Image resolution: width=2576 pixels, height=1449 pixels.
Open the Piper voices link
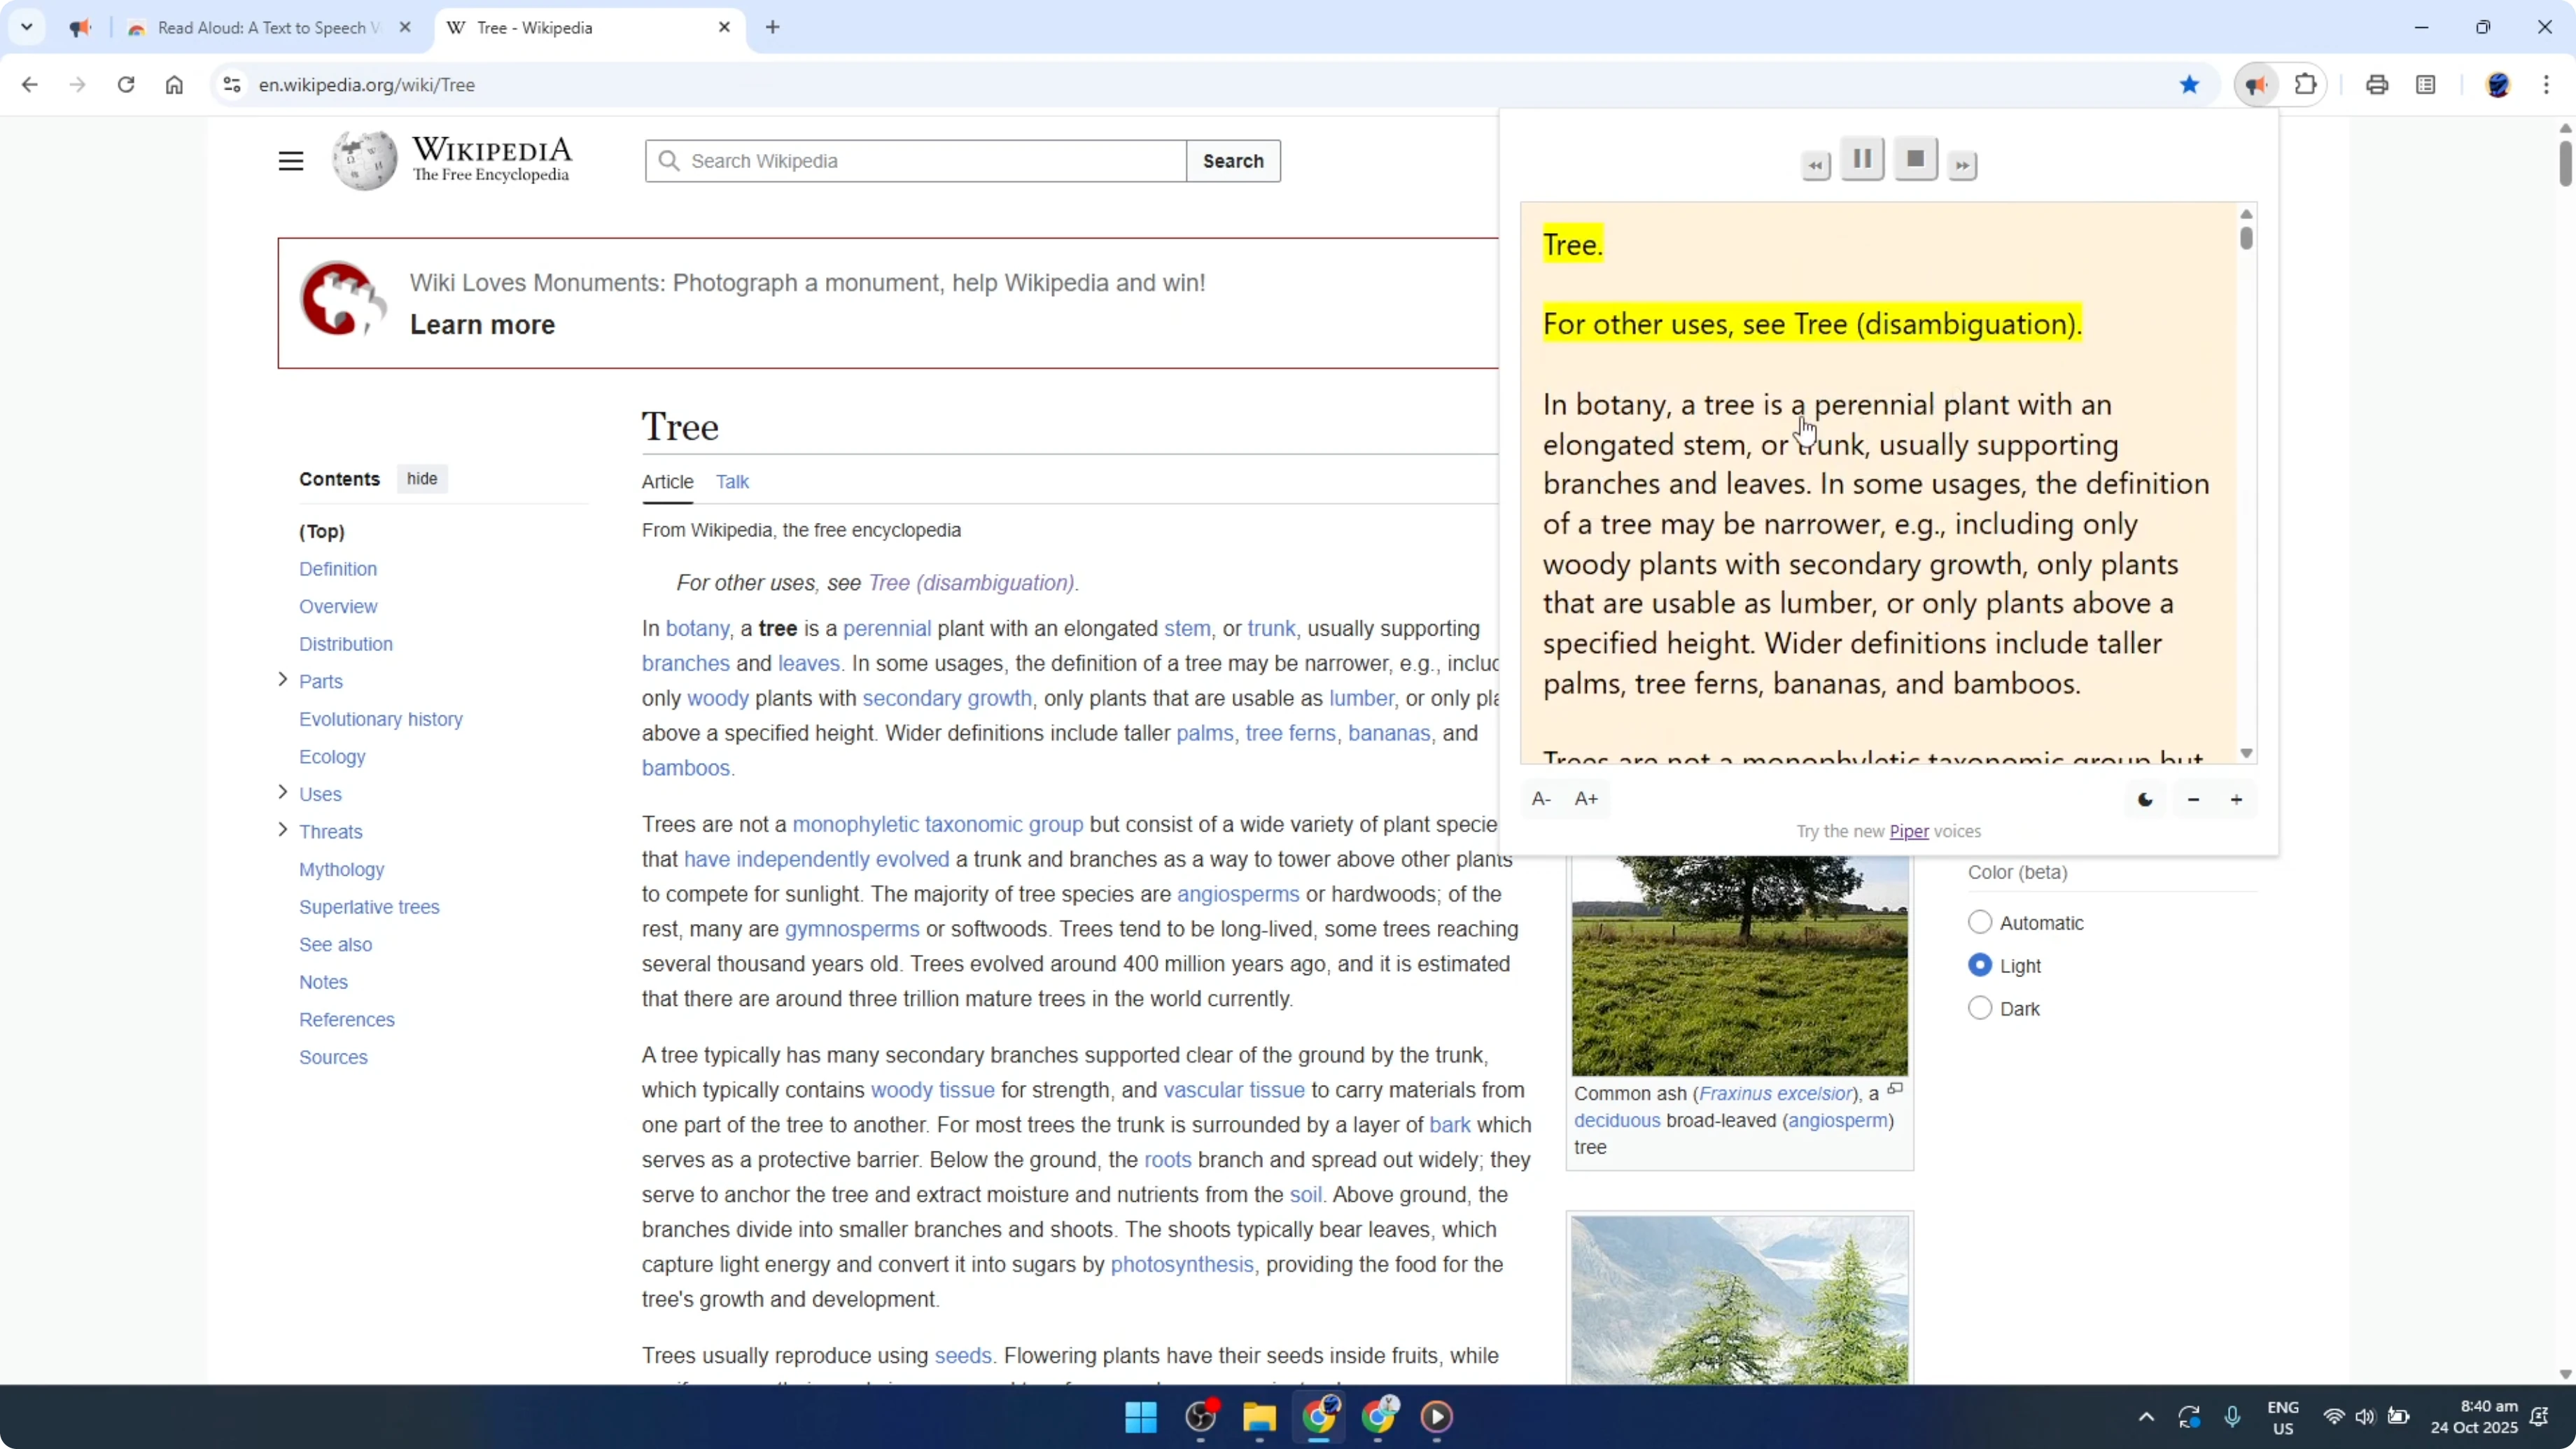pos(1908,831)
